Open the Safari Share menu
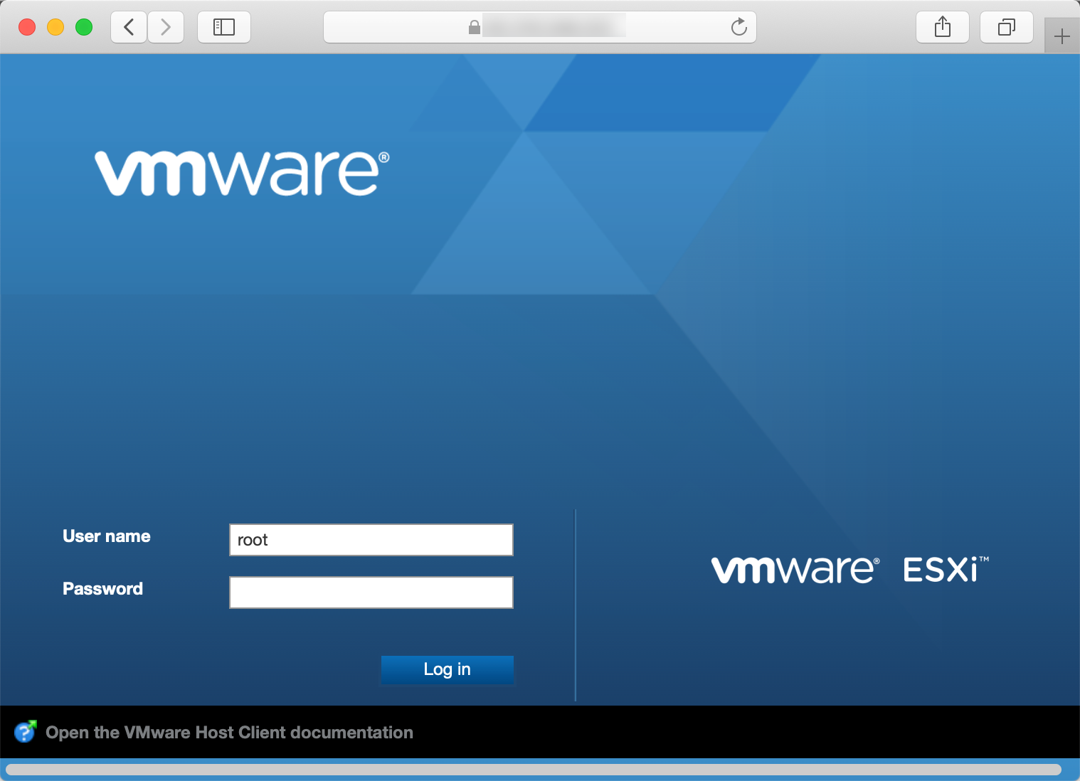The image size is (1080, 781). (x=942, y=27)
